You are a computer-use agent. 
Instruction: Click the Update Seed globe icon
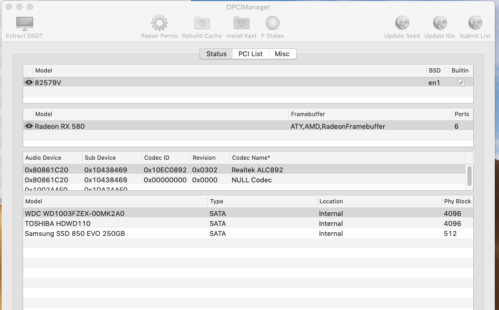[402, 23]
